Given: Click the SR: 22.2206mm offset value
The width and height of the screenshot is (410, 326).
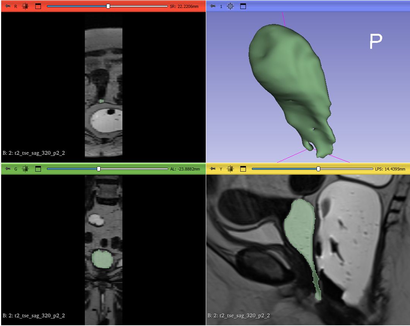Looking at the screenshot, I should (x=184, y=6).
